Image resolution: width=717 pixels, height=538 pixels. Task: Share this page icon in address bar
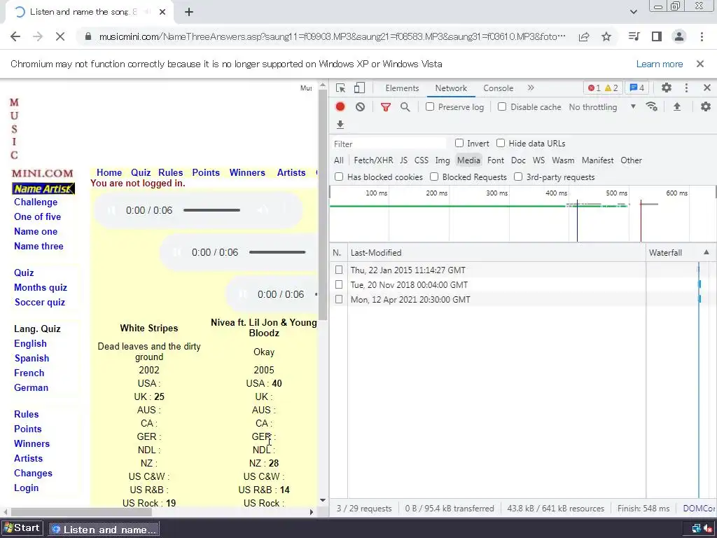tap(584, 36)
